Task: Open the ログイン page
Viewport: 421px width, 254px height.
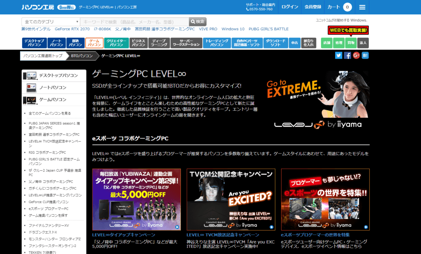Action: pyautogui.click(x=290, y=7)
